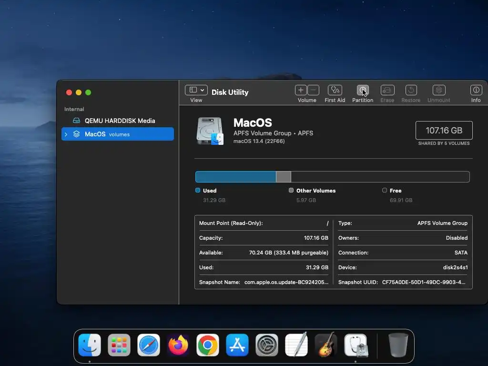Click the gray Other Volumes bar segment
This screenshot has height=366, width=488.
284,177
